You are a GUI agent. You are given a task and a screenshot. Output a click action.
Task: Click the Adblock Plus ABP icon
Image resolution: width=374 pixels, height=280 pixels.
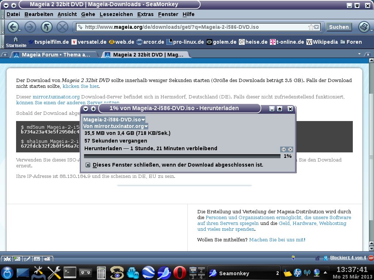[371, 258]
